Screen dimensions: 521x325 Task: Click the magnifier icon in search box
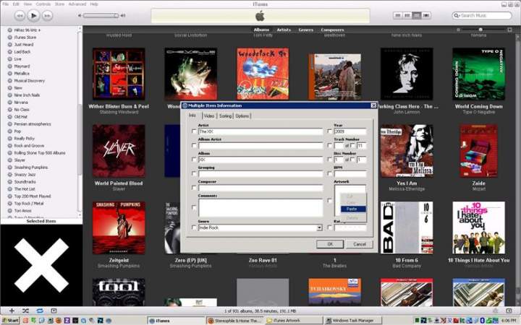(457, 16)
